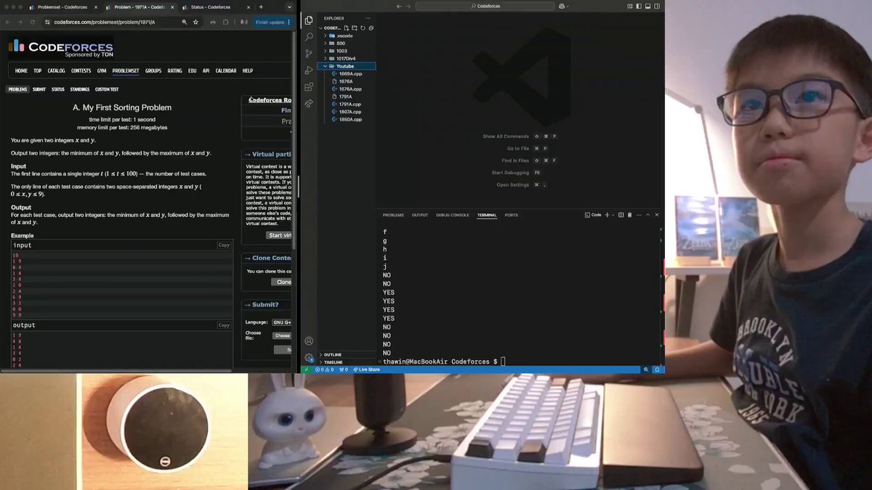The image size is (872, 490).
Task: Kill terminal with the trash icon
Action: point(629,215)
